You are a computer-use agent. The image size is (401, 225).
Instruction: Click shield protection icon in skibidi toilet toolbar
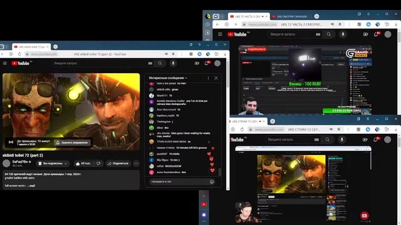click(x=191, y=54)
